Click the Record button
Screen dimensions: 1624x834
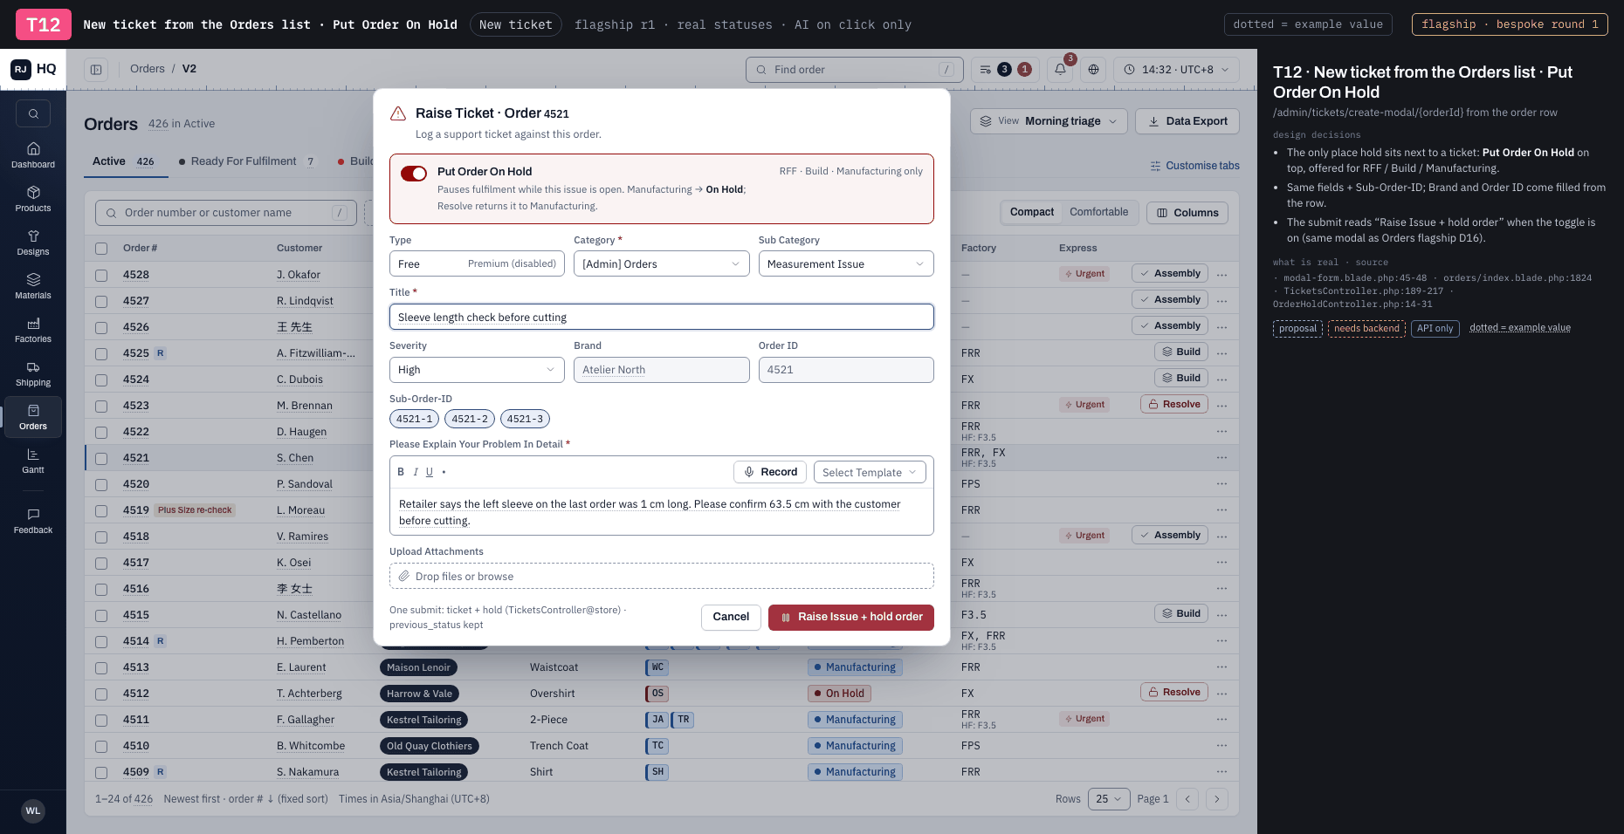[x=770, y=472]
